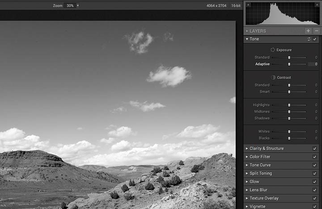Click the histogram graph
322x209 pixels.
pos(283,13)
